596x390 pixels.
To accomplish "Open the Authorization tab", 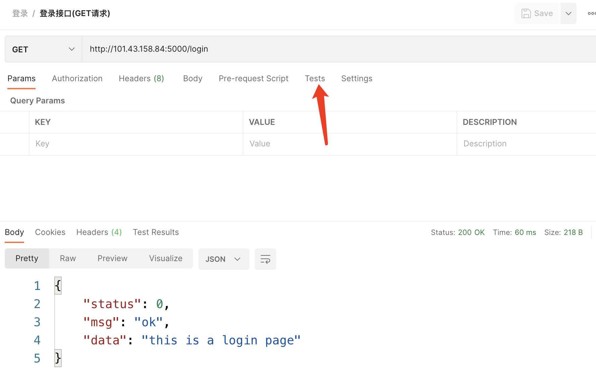I will 77,79.
